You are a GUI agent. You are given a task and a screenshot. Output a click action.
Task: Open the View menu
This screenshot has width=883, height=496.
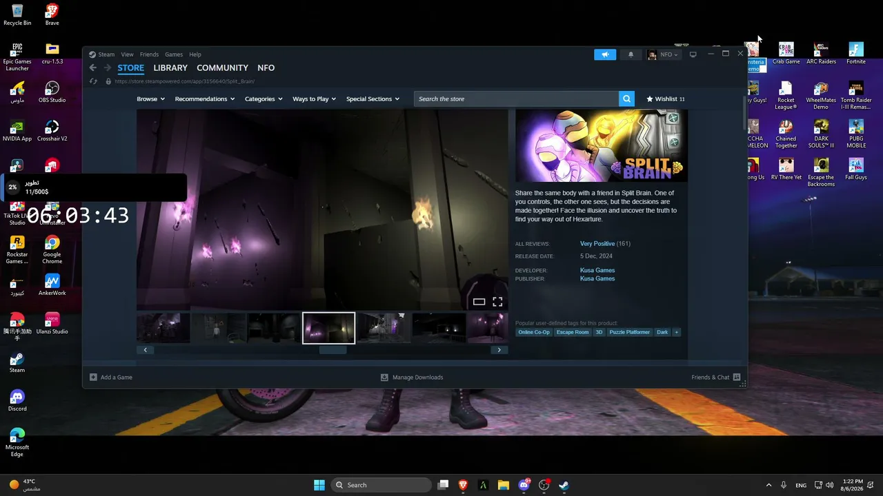(127, 54)
